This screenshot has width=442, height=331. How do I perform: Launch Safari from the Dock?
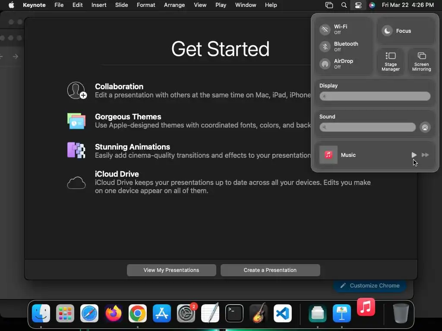pyautogui.click(x=89, y=313)
